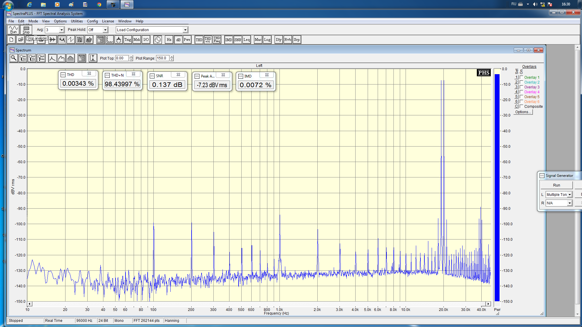Click the Hz utility toolbar icon
Screen dimensions: 582x327
(x=169, y=40)
